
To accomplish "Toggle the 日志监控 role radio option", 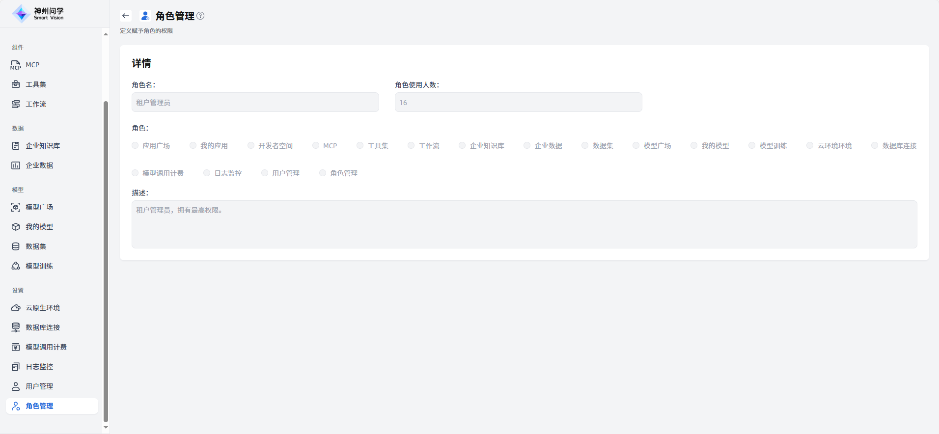I will pos(207,173).
